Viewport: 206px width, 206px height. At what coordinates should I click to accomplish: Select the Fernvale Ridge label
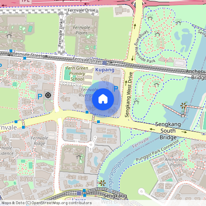pyautogui.click(x=39, y=141)
